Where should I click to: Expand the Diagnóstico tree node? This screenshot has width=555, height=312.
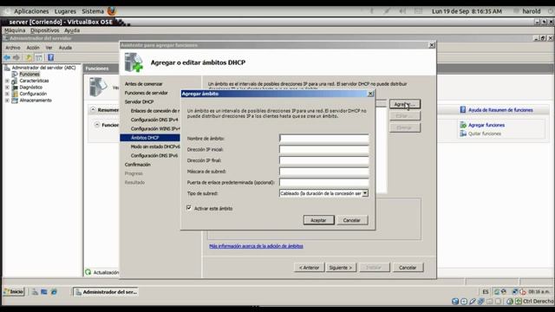click(7, 87)
